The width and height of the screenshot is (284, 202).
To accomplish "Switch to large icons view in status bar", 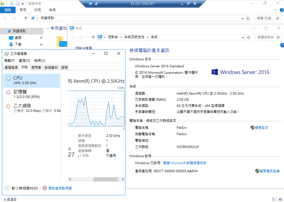I will coord(281,199).
